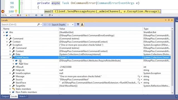
Task: Click the Locals vertical scrollbar thumb
Action: 172,58
